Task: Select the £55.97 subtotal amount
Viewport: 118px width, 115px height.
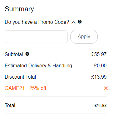Action: (x=99, y=54)
